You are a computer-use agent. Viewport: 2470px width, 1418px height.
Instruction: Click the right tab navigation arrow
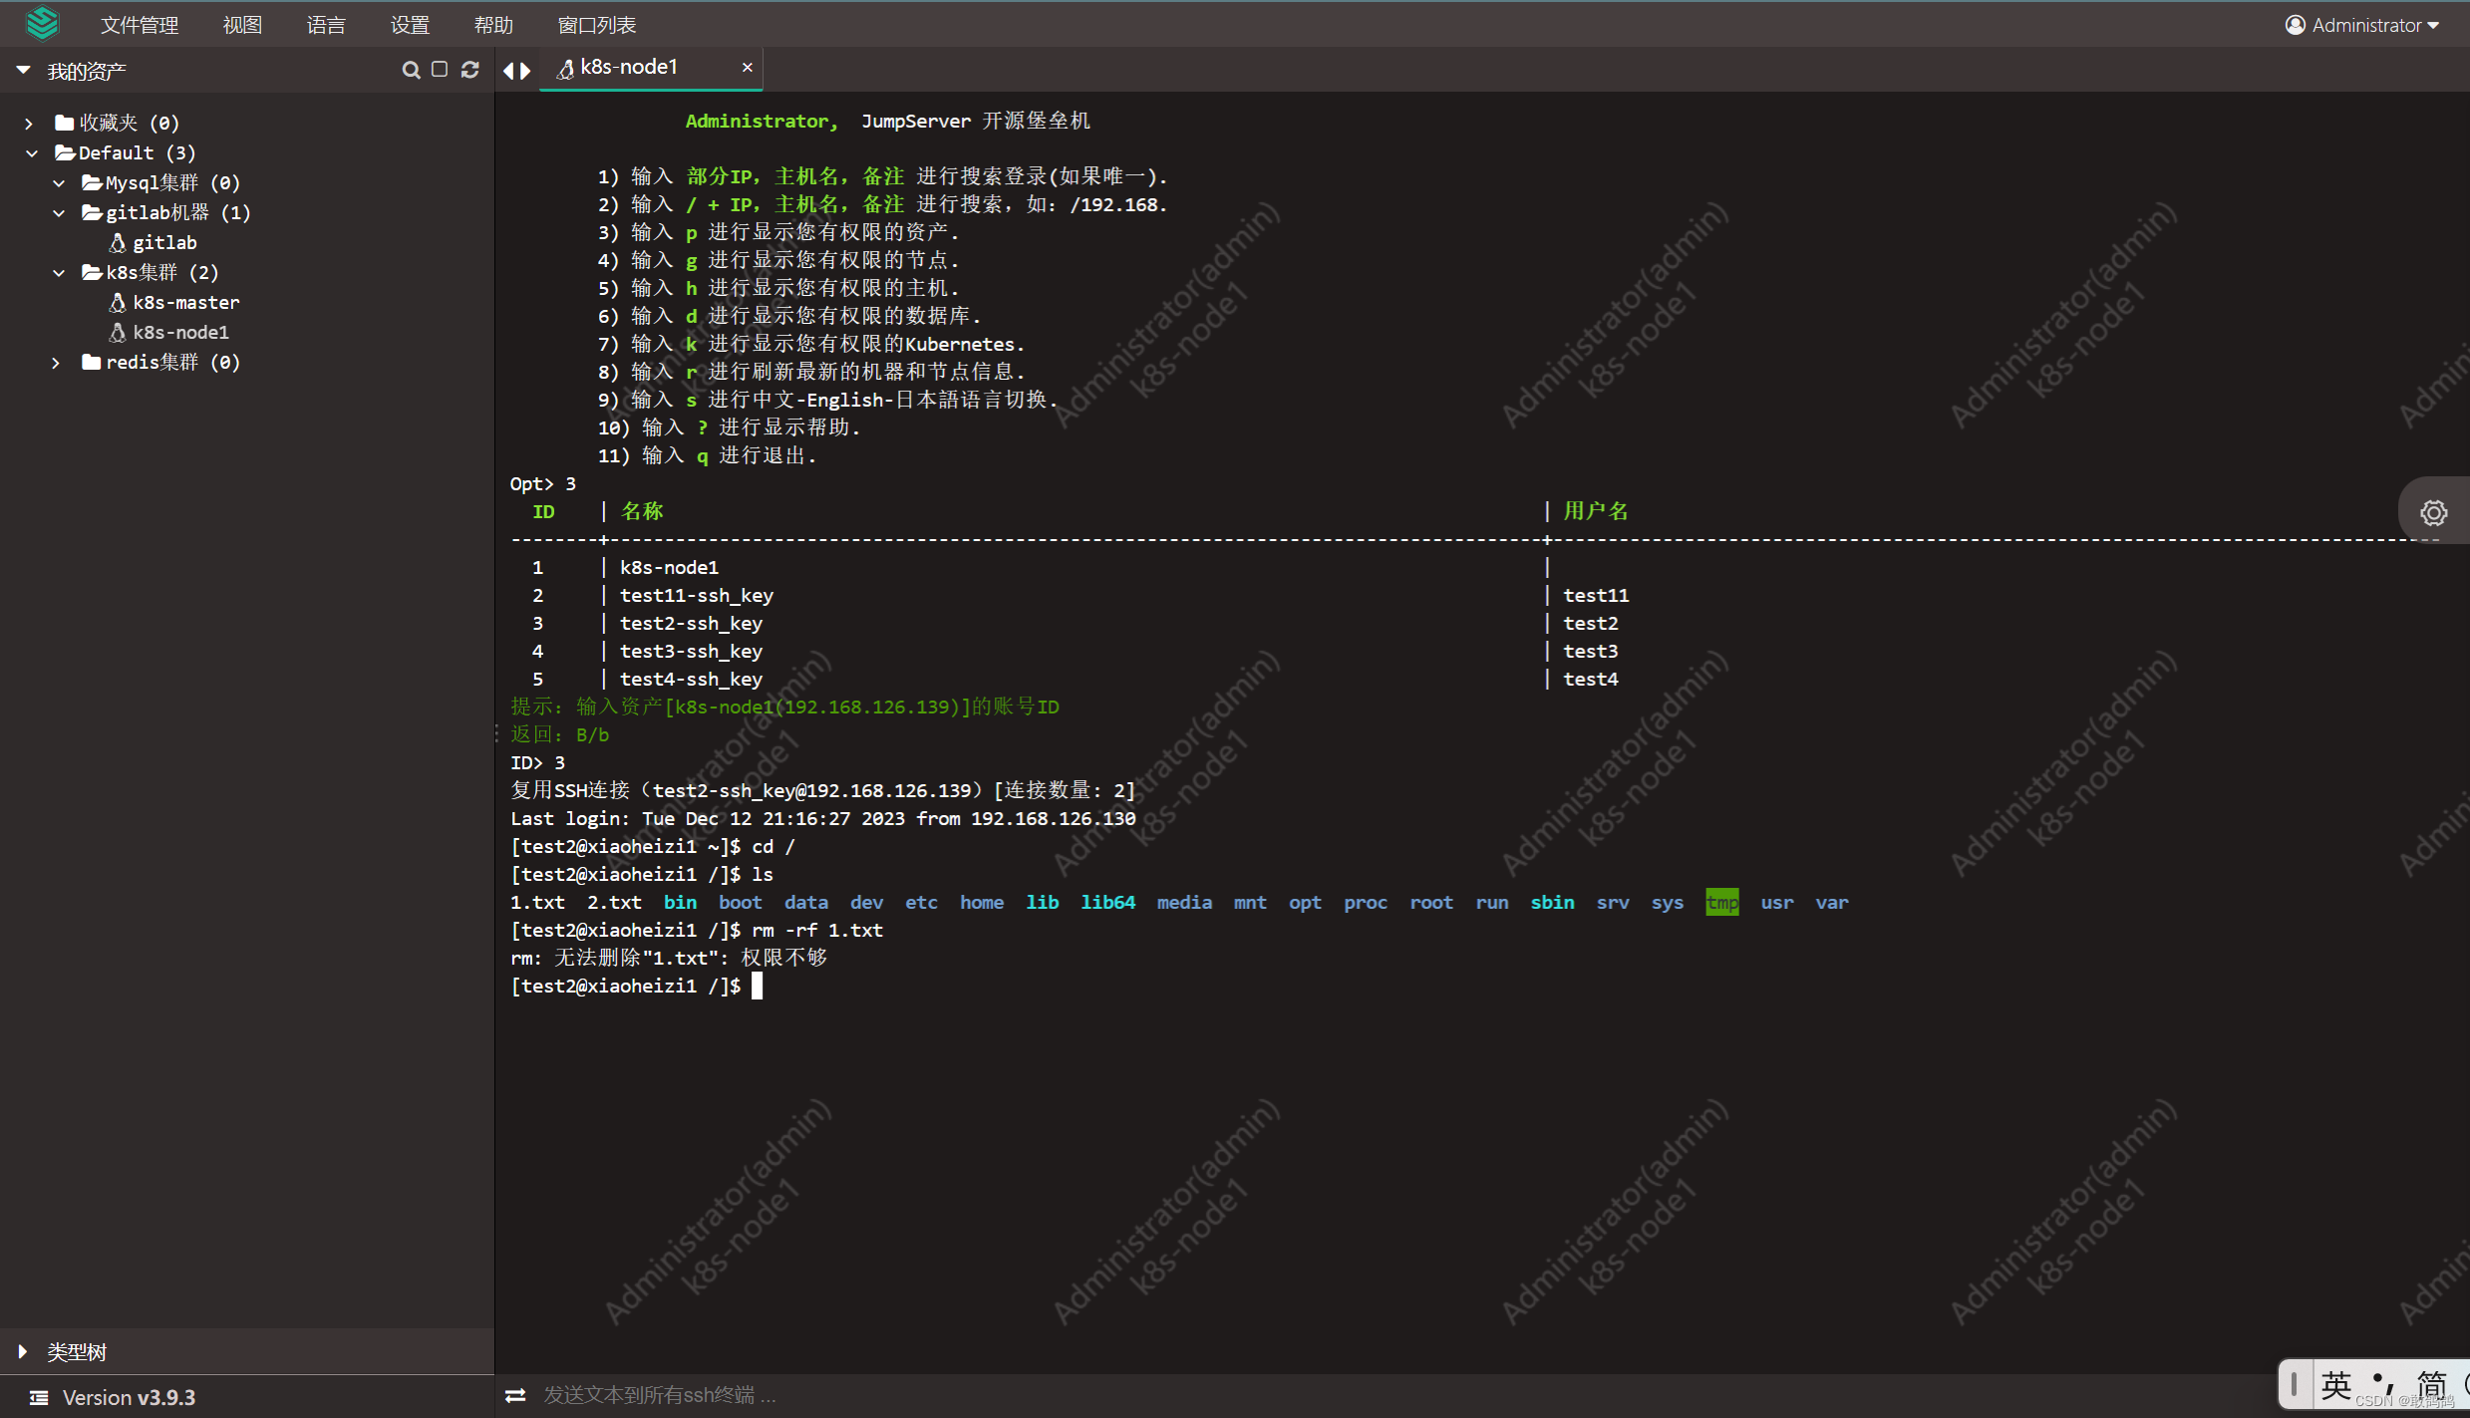click(525, 71)
